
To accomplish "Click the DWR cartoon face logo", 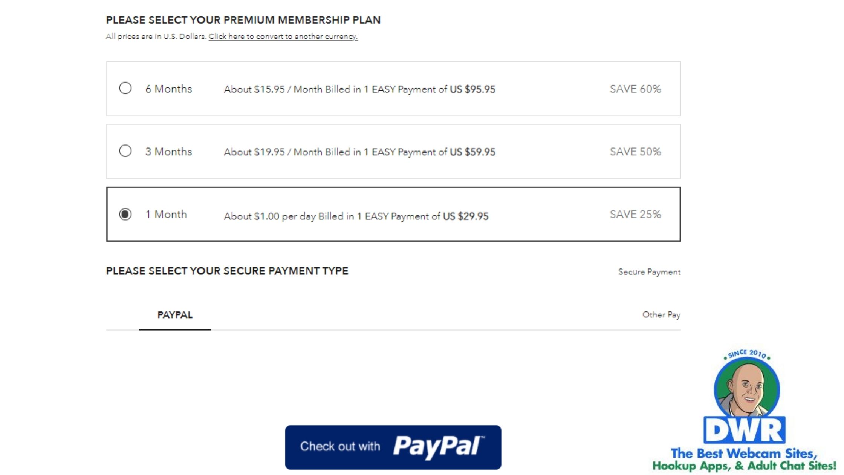I will click(x=747, y=388).
